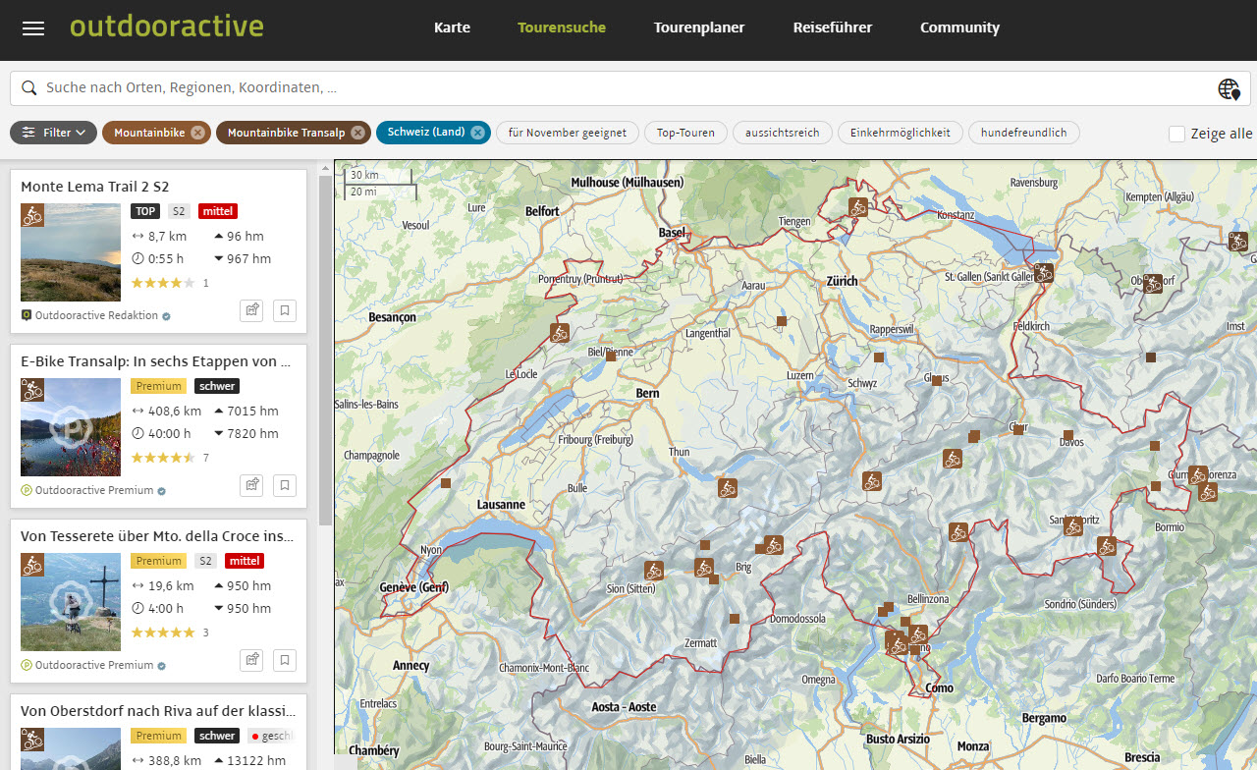Screen dimensions: 1257x770
Task: Click the brown square marker near Schwyz
Action: (x=879, y=357)
